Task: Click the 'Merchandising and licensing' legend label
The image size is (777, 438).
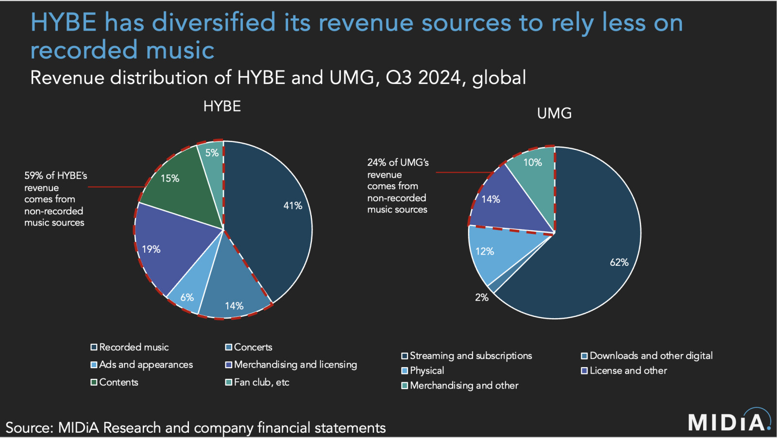Action: tap(295, 365)
